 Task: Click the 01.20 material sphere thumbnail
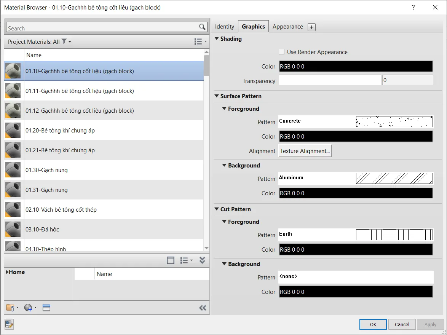point(13,130)
